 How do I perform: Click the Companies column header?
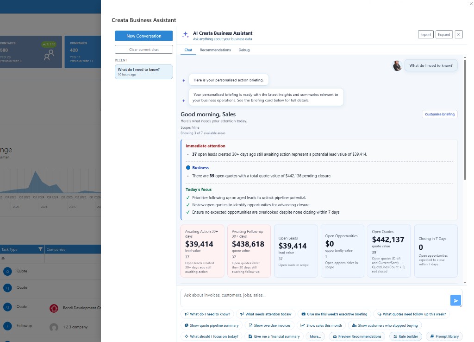pos(73,249)
